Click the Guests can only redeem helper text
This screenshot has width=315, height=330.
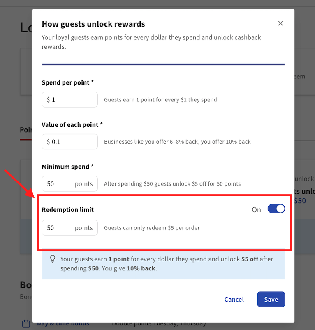click(152, 228)
